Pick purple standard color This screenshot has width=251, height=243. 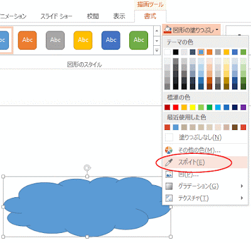(x=243, y=107)
